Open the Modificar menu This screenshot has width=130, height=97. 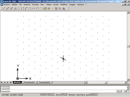[64, 5]
